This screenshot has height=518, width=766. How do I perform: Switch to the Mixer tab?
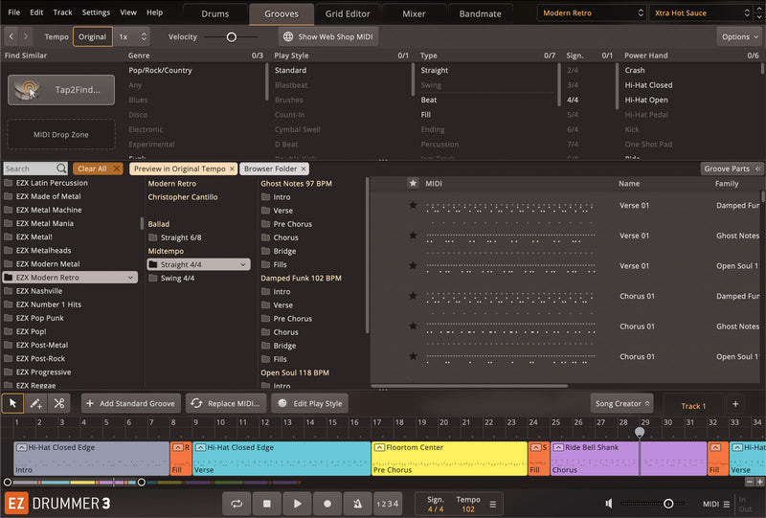coord(414,14)
